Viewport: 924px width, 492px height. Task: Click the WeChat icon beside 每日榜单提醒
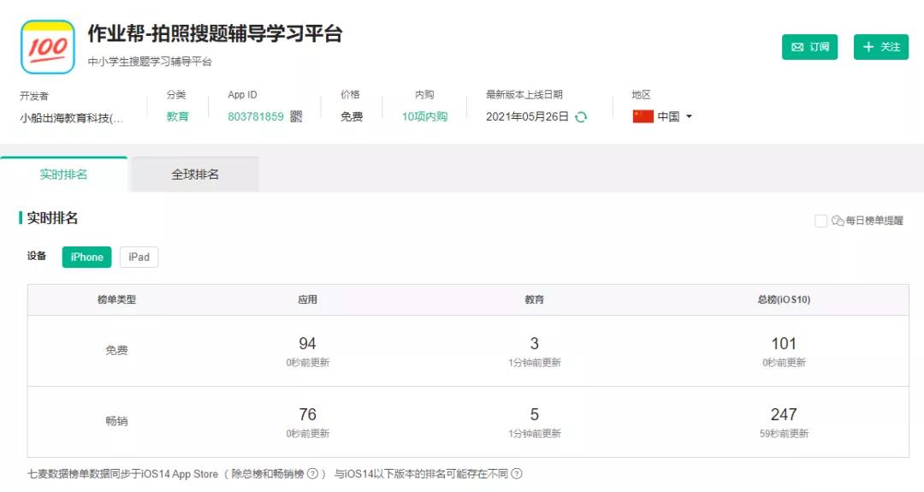click(x=838, y=221)
